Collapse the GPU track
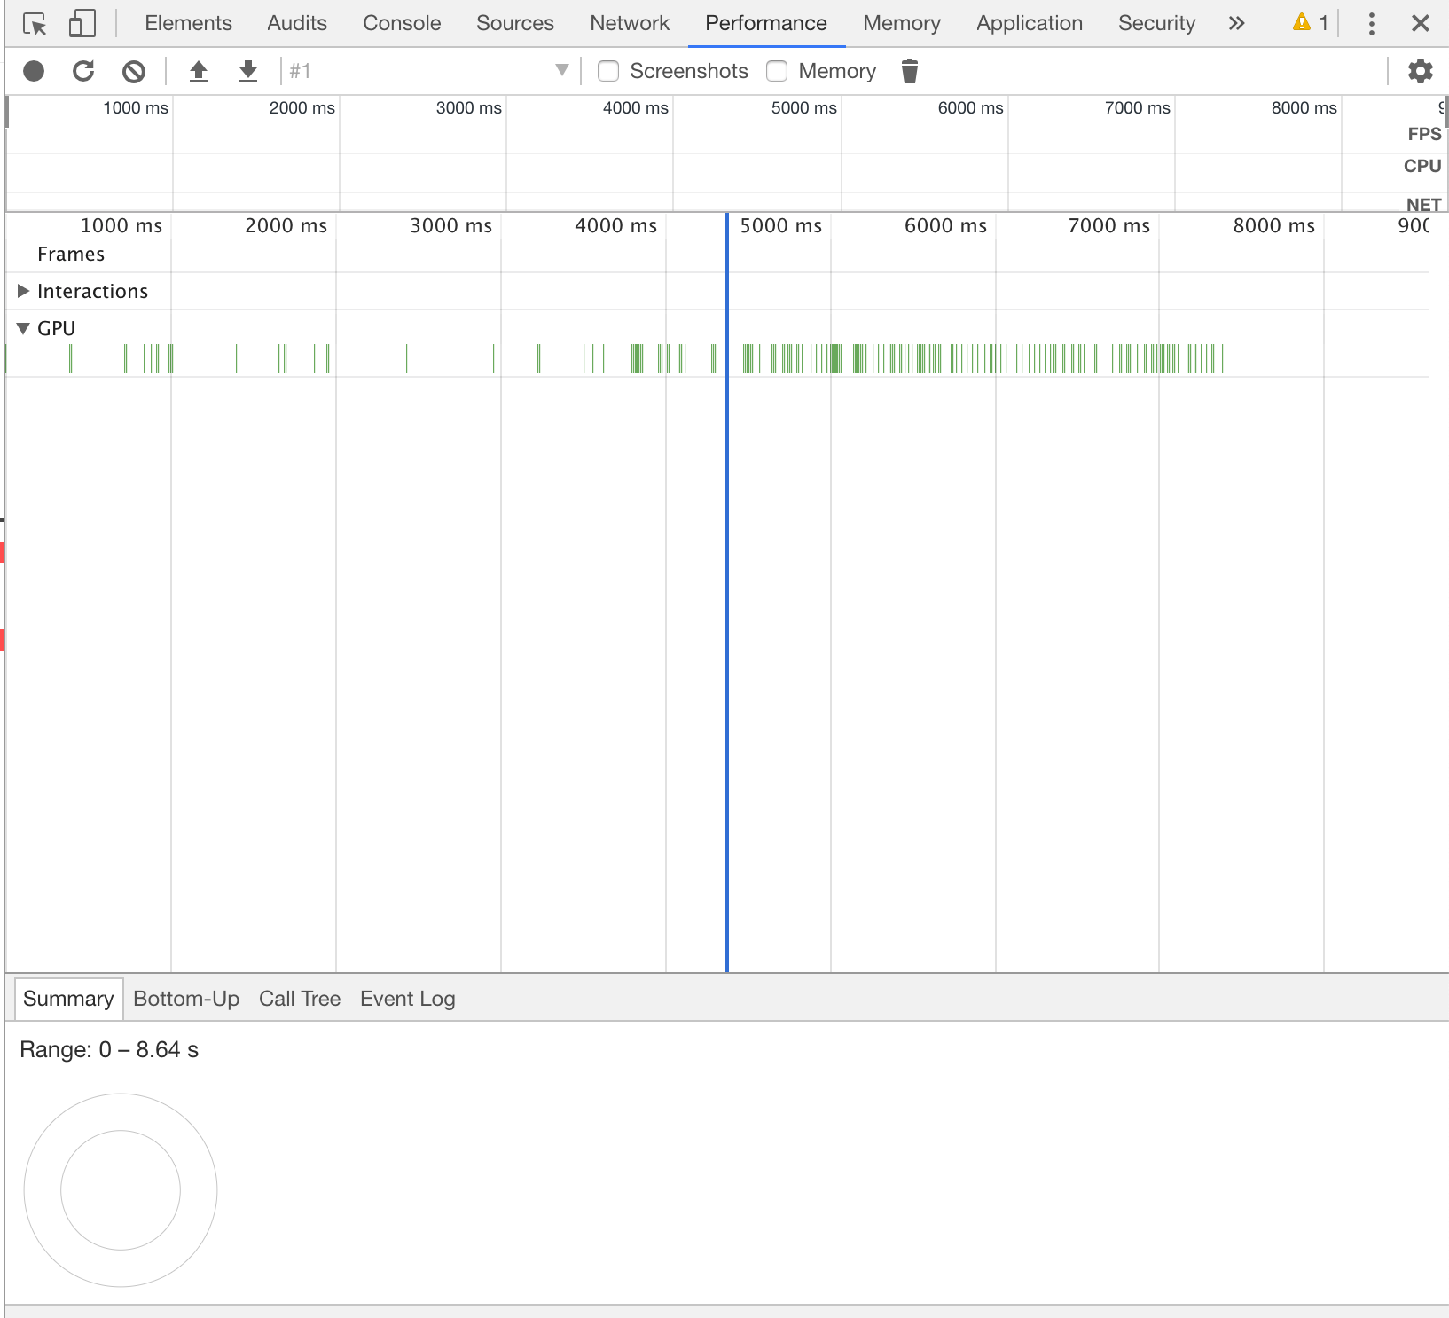 click(24, 328)
